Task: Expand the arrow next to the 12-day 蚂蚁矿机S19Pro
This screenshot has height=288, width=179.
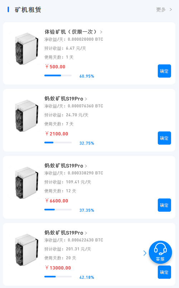Action: pyautogui.click(x=86, y=166)
